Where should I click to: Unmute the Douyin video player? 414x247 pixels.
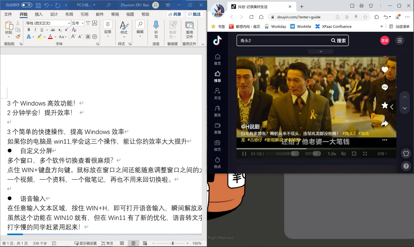(343, 154)
